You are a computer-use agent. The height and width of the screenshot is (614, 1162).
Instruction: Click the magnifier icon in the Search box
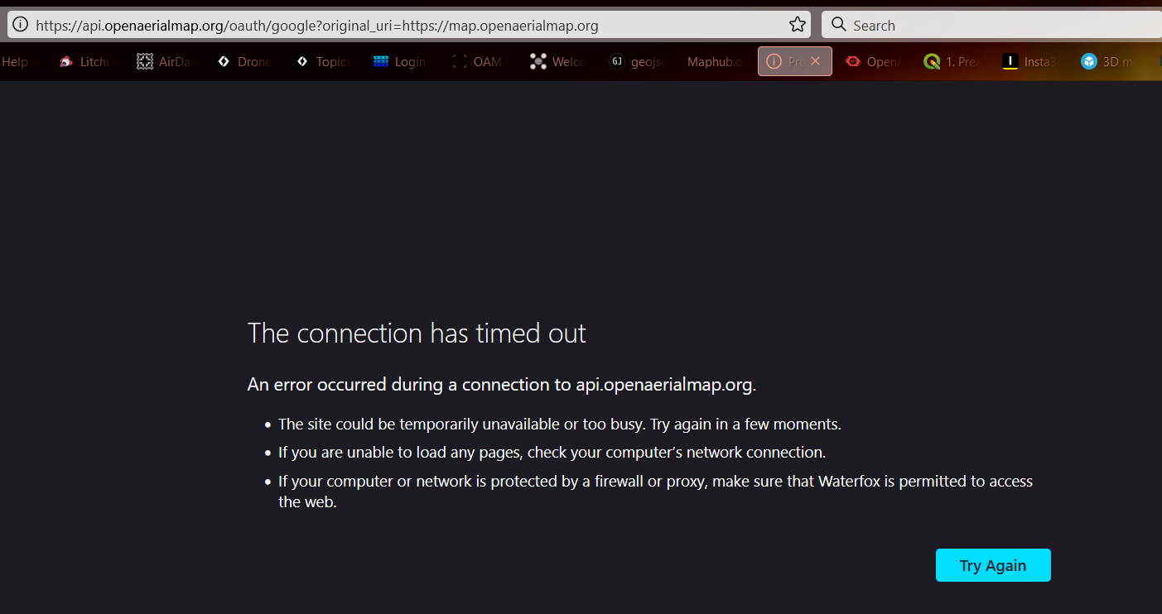[x=839, y=24]
